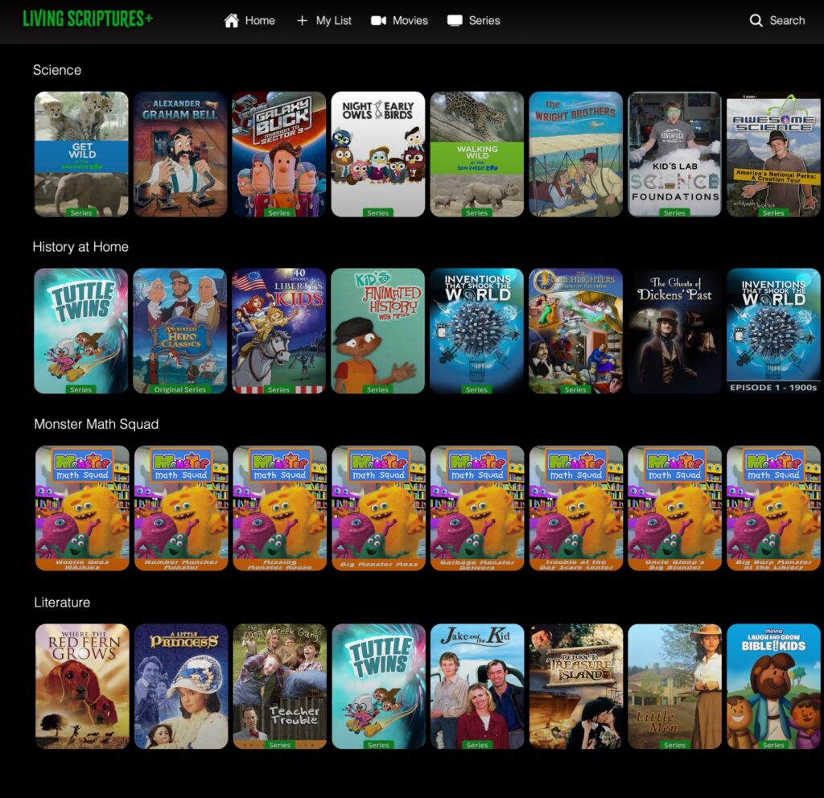Open Monster Math Squad Woofie Goes Walkies
824x798 pixels.
pos(82,508)
